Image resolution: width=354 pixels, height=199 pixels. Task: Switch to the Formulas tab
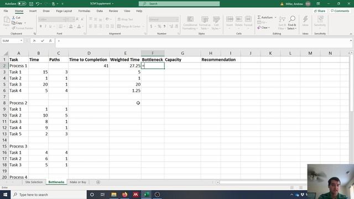84,11
